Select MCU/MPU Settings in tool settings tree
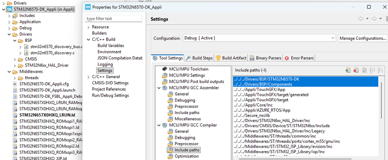The width and height of the screenshot is (388, 160). point(184,75)
